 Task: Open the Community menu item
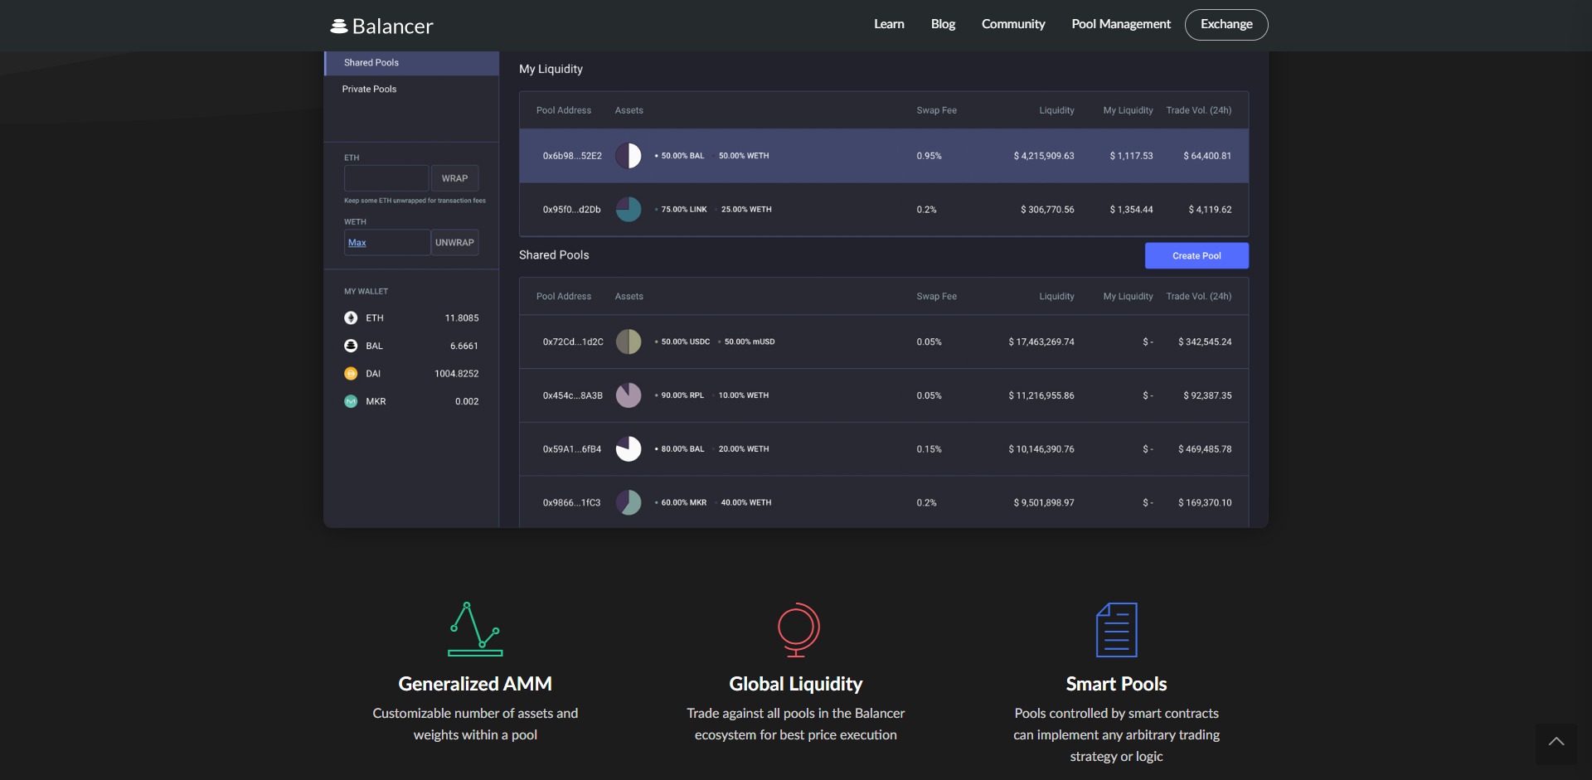1013,24
